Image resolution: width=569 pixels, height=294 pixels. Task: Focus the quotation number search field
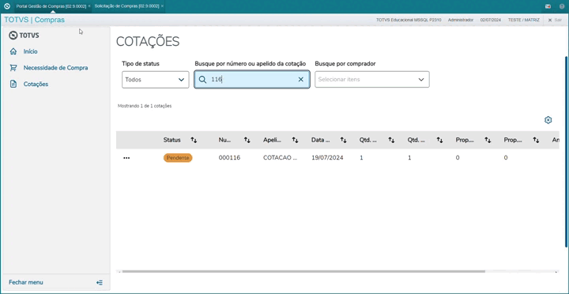click(252, 80)
